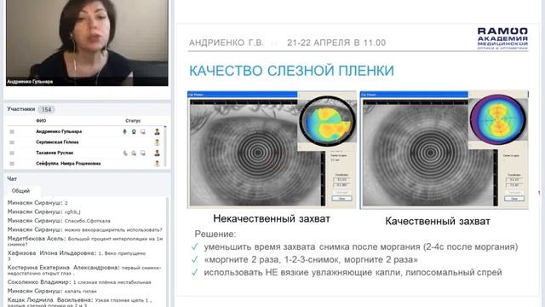This screenshot has height=307, width=545.
Task: Click first checkmark bullet about уменьшить время захвата
Action: [354, 246]
